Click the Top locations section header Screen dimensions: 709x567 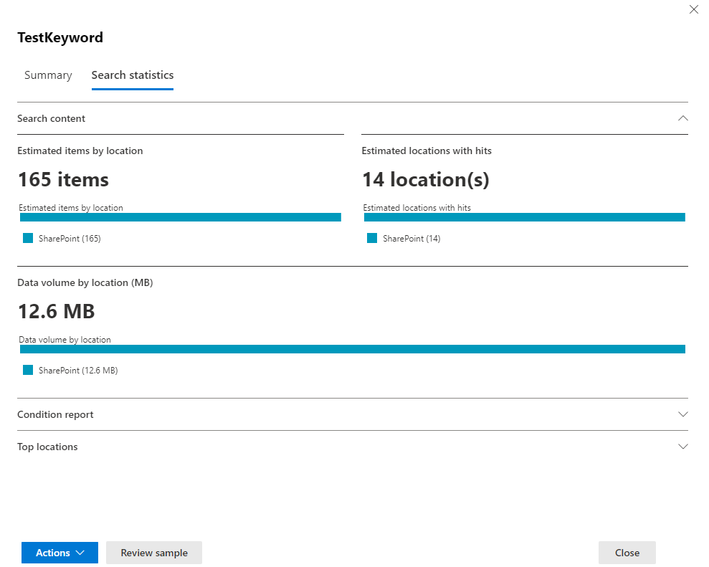tap(47, 447)
